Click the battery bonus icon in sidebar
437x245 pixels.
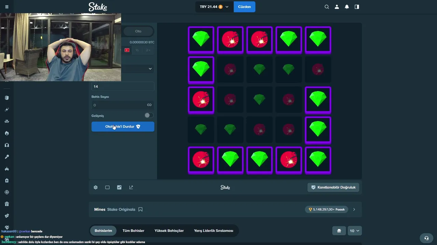pyautogui.click(x=7, y=180)
